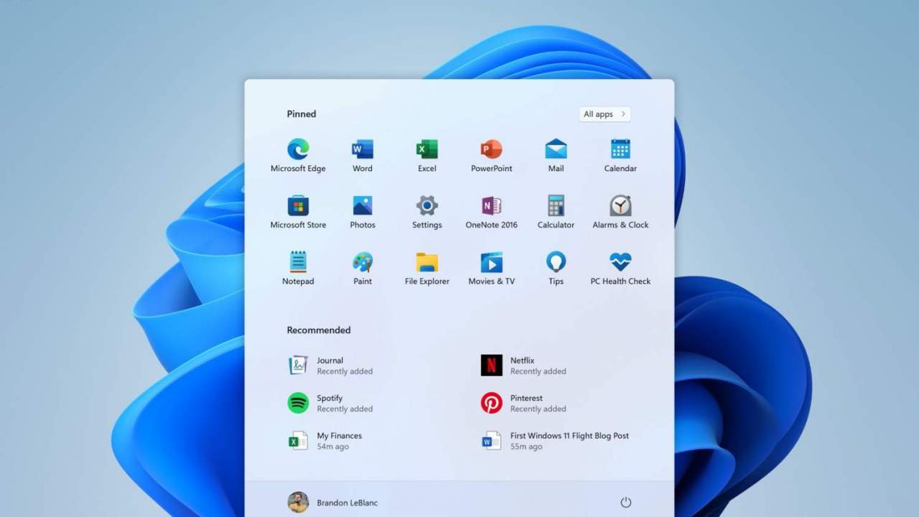The width and height of the screenshot is (919, 517).
Task: Click the "Pinterest" recommended item label
Action: tap(526, 398)
